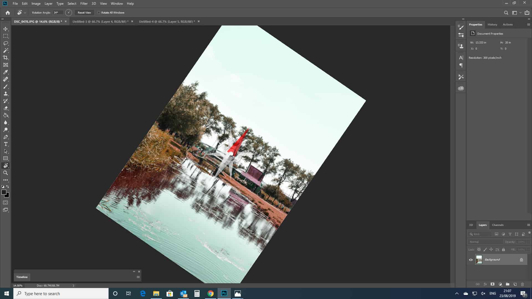Open Properties panel options menu
The height and width of the screenshot is (299, 532).
(x=528, y=25)
